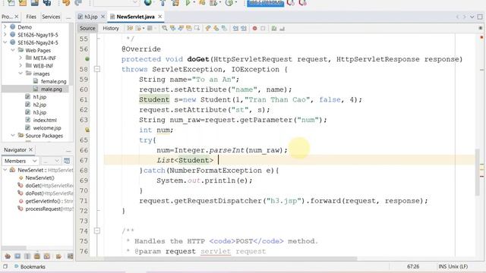Toggle the sixth filter icon in the Navigator bottom bar
Image resolution: width=486 pixels, height=273 pixels.
point(58,256)
